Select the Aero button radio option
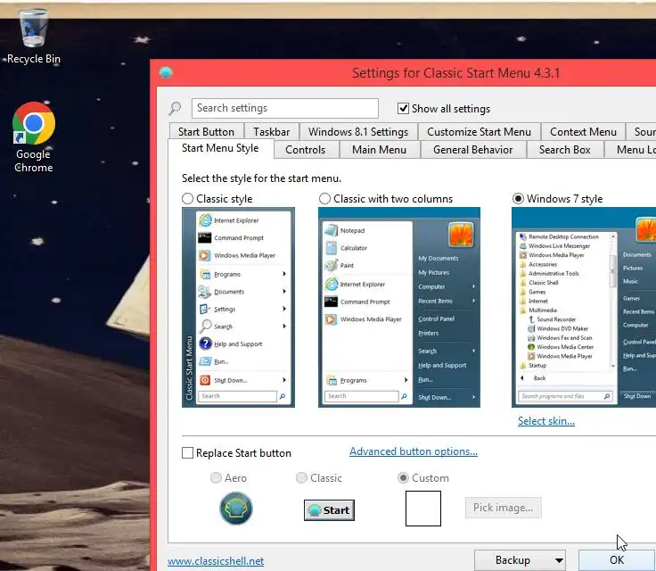Image resolution: width=656 pixels, height=571 pixels. point(216,477)
